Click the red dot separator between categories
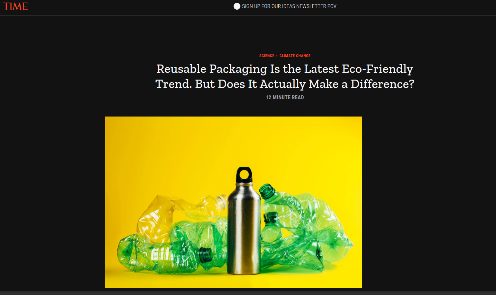The height and width of the screenshot is (295, 496). [x=277, y=56]
